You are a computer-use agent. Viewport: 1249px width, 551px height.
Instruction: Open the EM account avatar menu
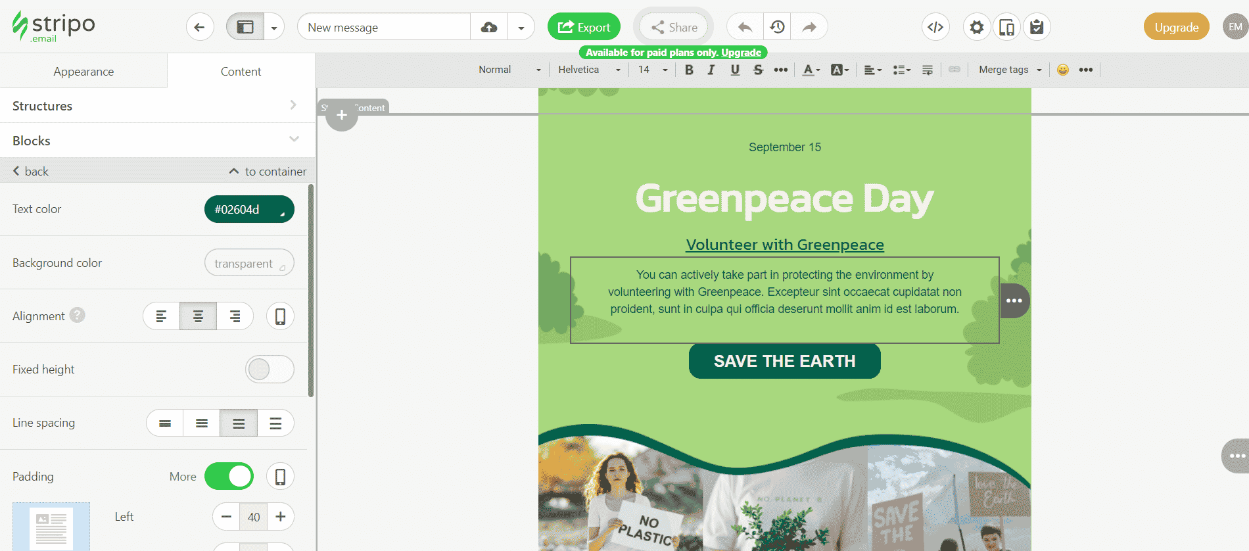1235,27
